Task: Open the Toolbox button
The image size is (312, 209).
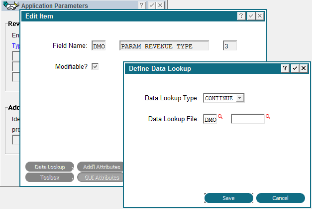Action: tap(50, 177)
